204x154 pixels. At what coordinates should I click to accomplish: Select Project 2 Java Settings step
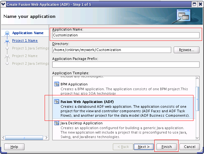click(x=31, y=63)
